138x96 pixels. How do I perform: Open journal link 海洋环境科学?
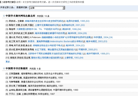click(x=93, y=53)
